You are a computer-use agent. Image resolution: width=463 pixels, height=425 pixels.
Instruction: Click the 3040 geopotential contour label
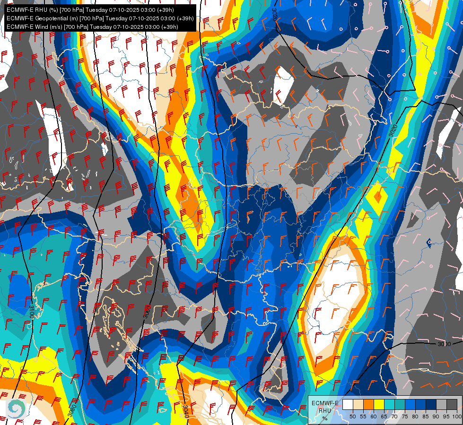pyautogui.click(x=185, y=411)
